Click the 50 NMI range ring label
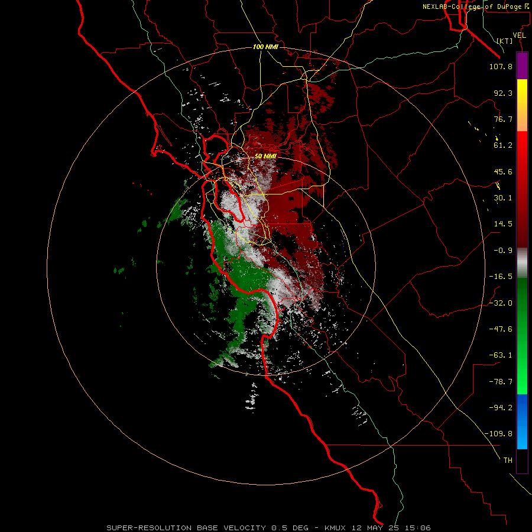532x532 pixels. 265,156
